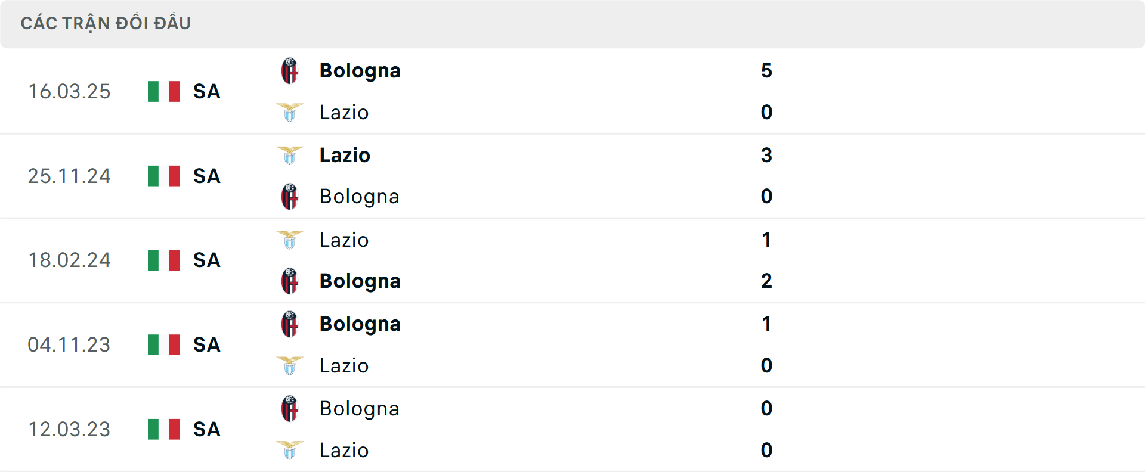
Task: Select the Lazio eagle logo in the top row
Action: 290,112
